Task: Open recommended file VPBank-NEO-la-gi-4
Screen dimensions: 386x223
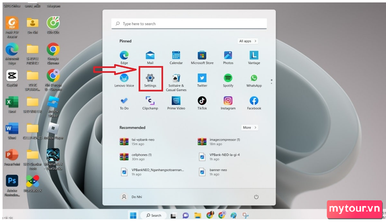Action: click(x=218, y=156)
